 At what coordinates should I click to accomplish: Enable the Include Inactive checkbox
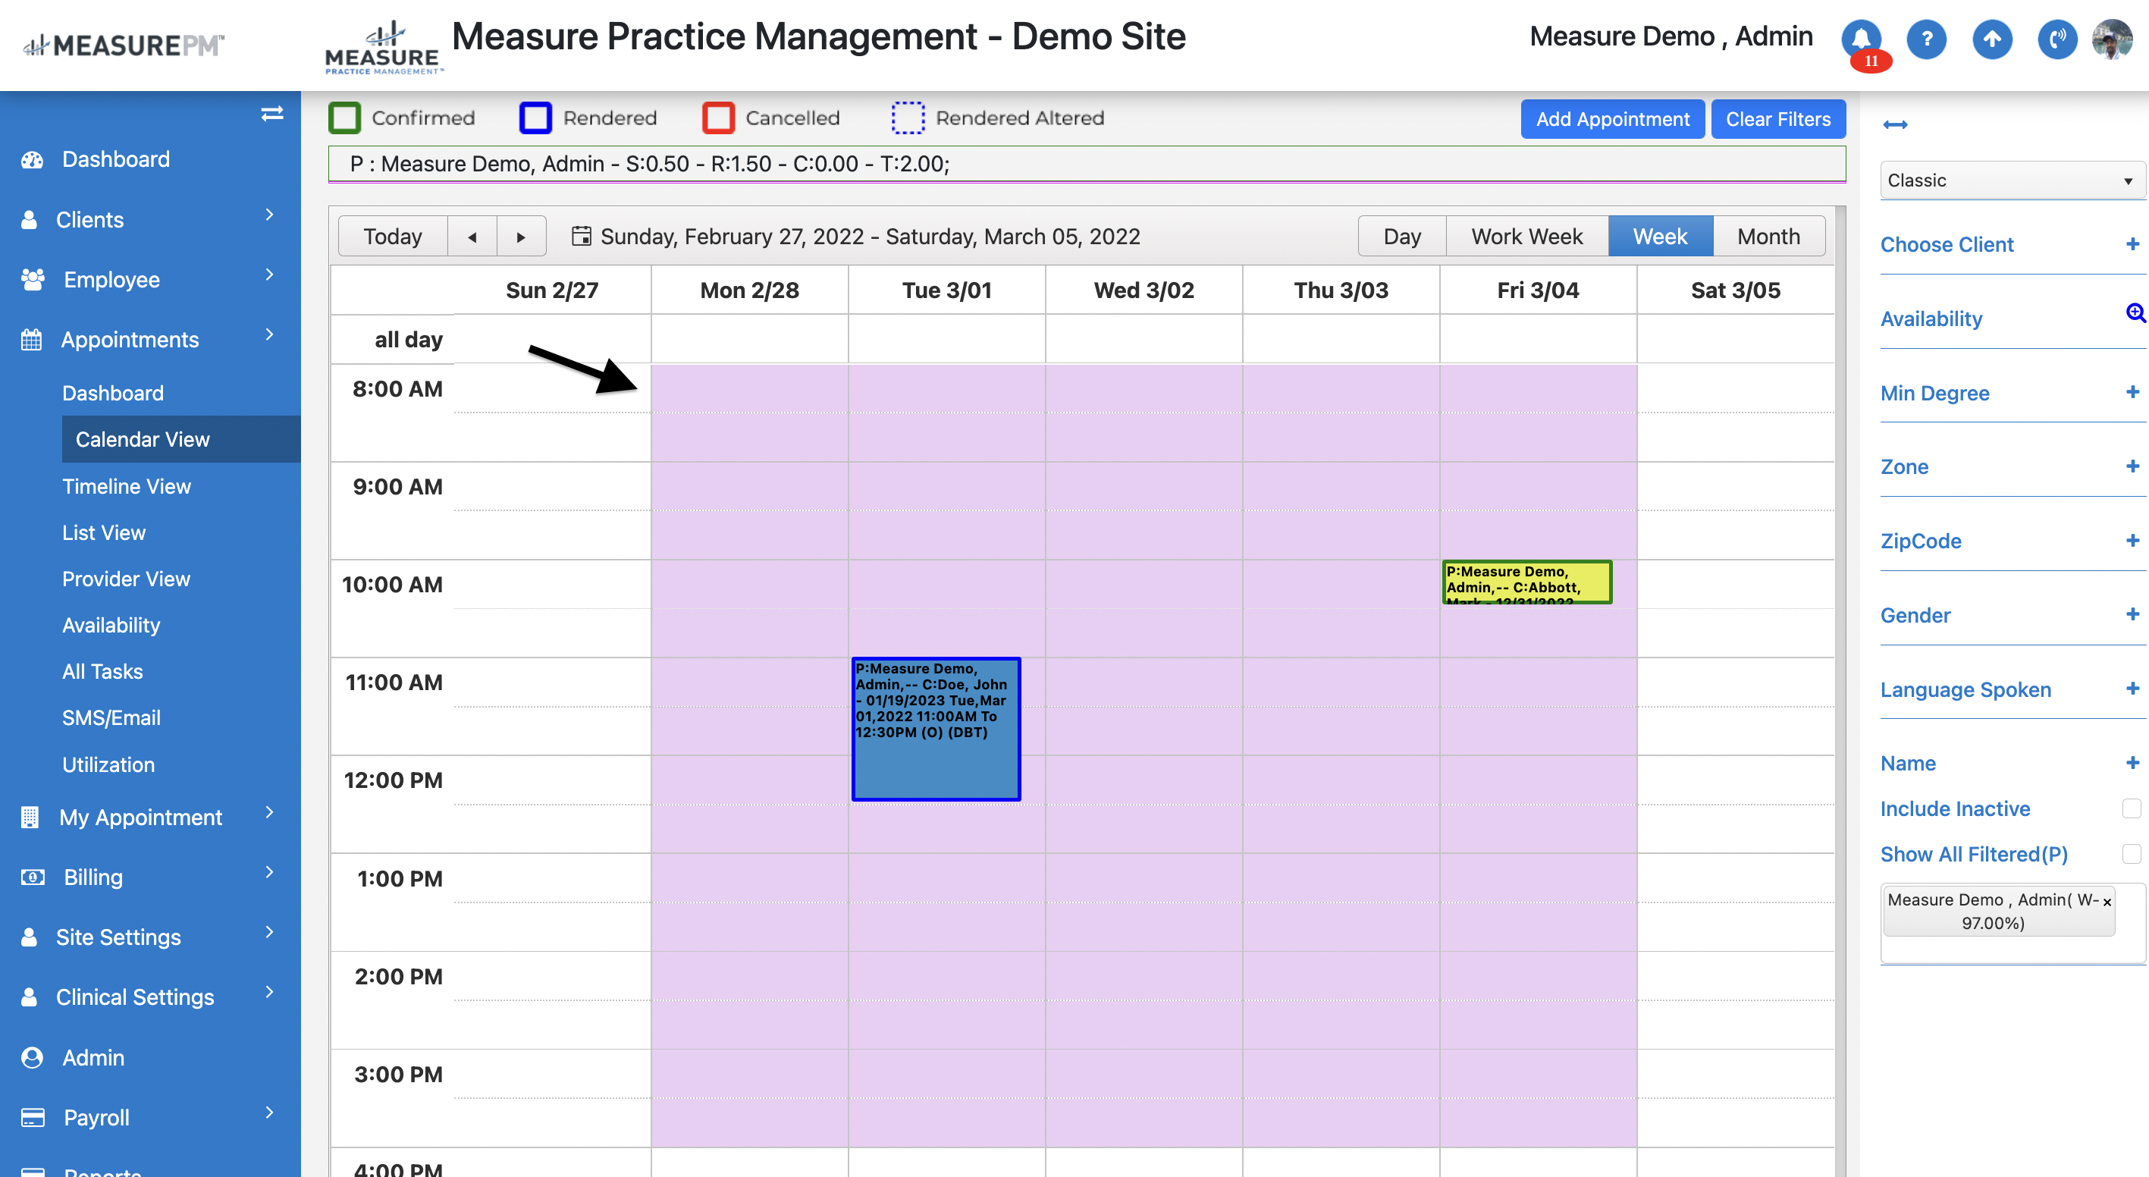click(x=2131, y=808)
